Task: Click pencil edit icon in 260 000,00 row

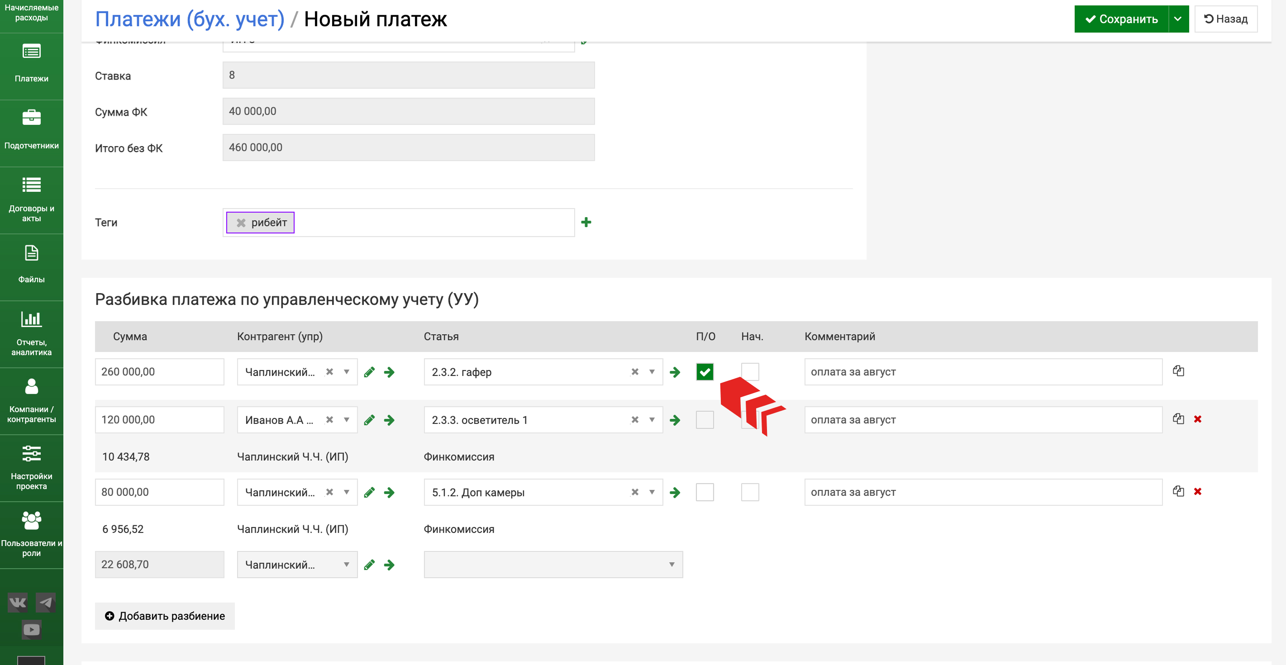Action: (x=369, y=372)
